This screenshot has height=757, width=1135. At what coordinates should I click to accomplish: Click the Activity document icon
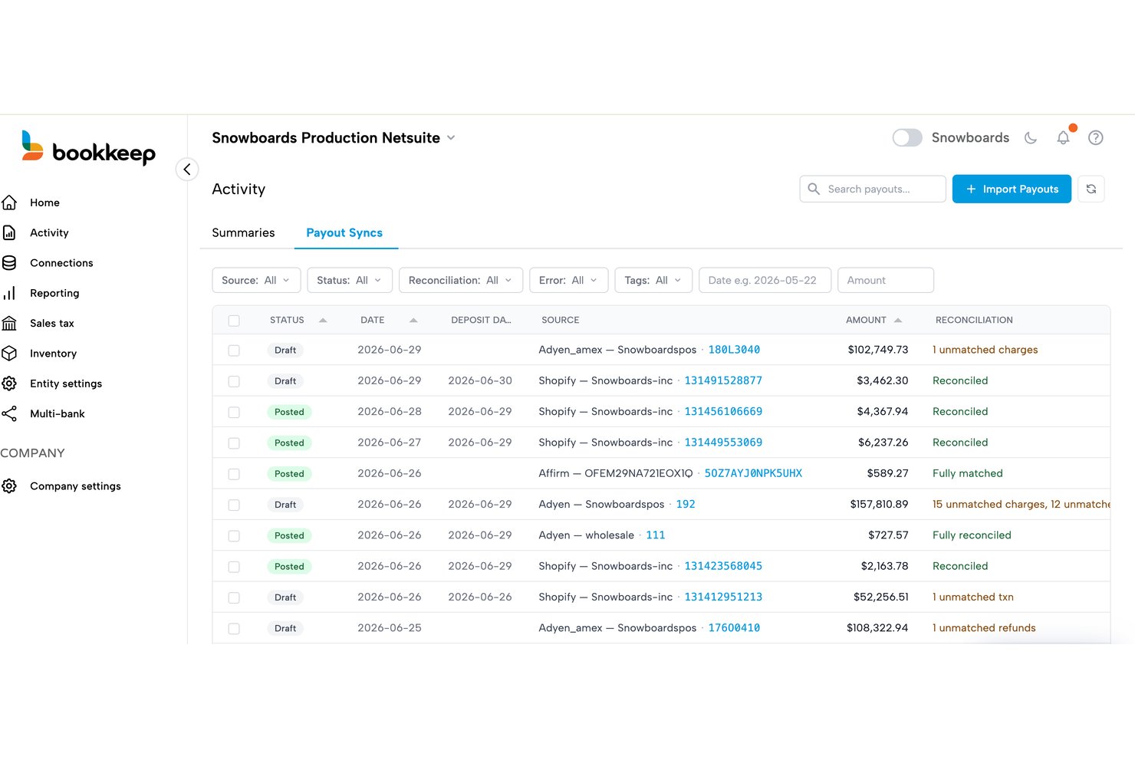point(9,232)
